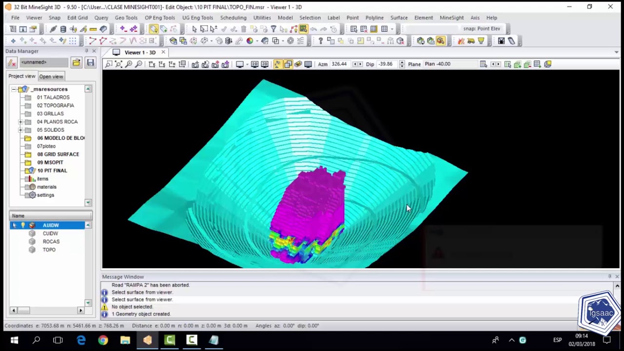Switch viewer to 3D mode icon
This screenshot has height=351, width=624.
(265, 64)
